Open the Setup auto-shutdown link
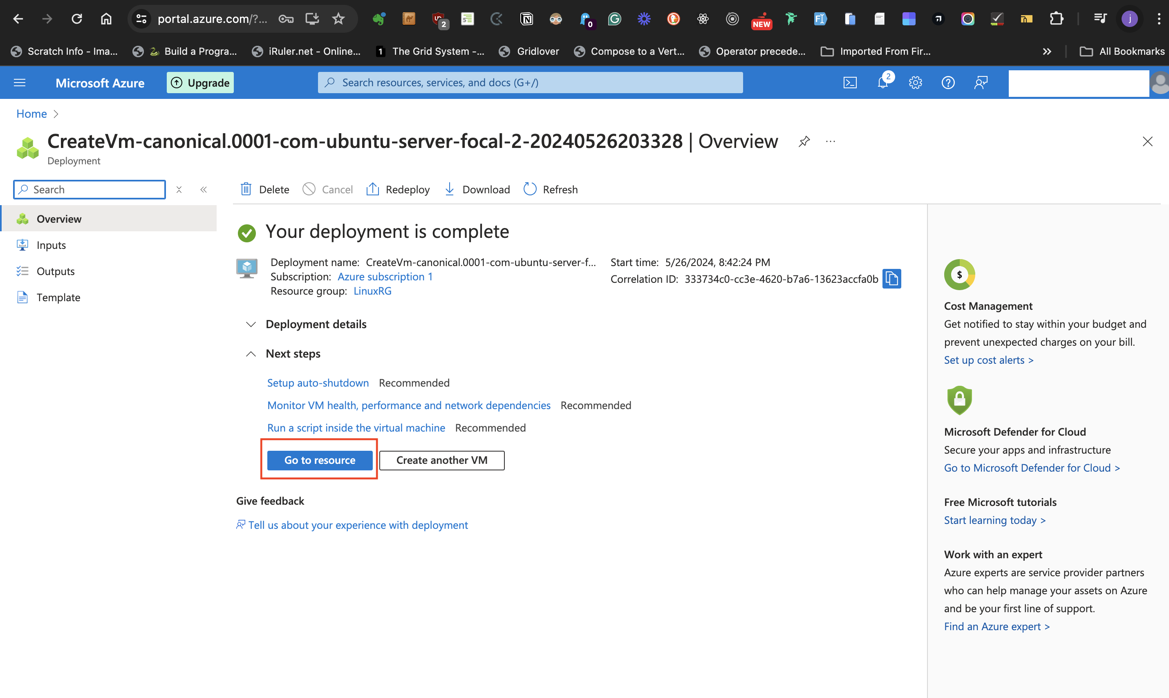 (x=318, y=383)
